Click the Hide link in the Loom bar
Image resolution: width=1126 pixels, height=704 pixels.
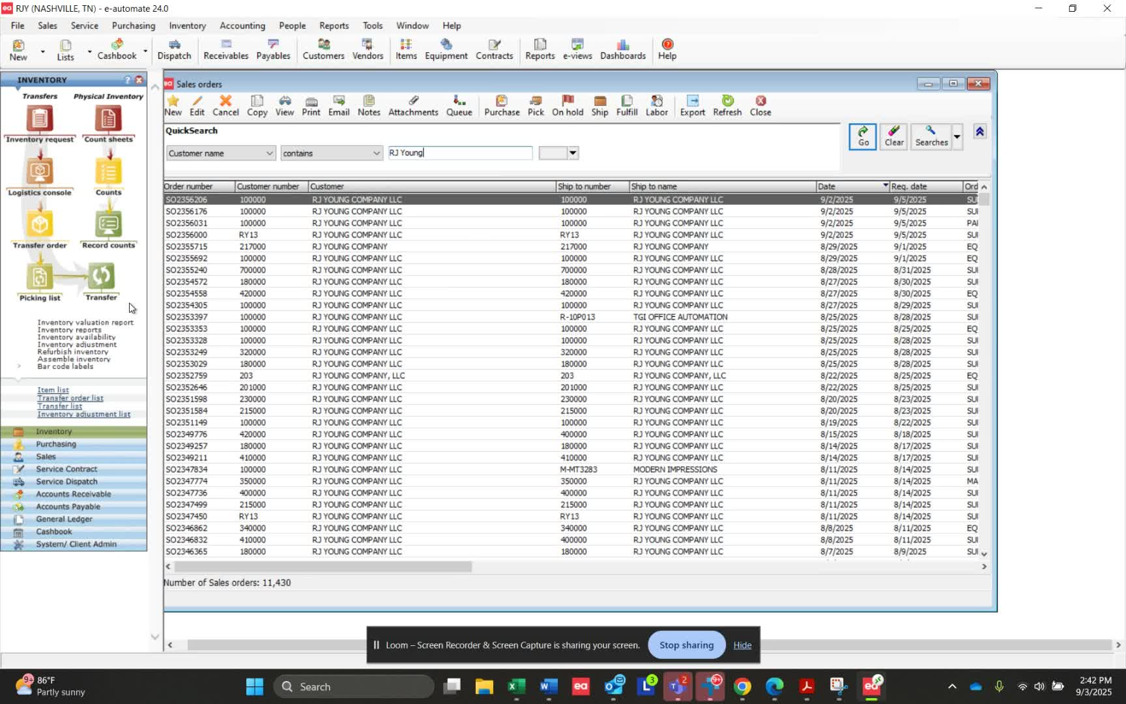(x=742, y=645)
